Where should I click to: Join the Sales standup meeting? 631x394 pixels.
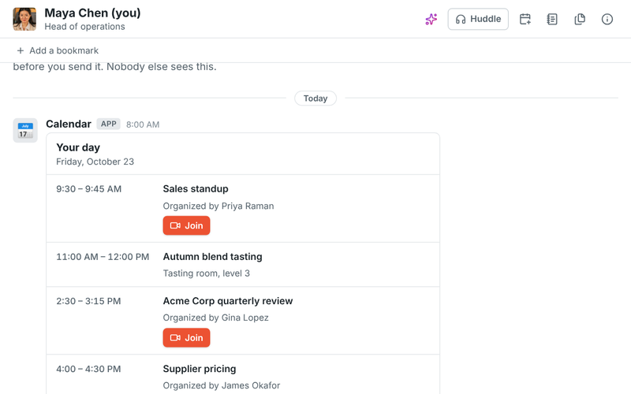coord(186,225)
